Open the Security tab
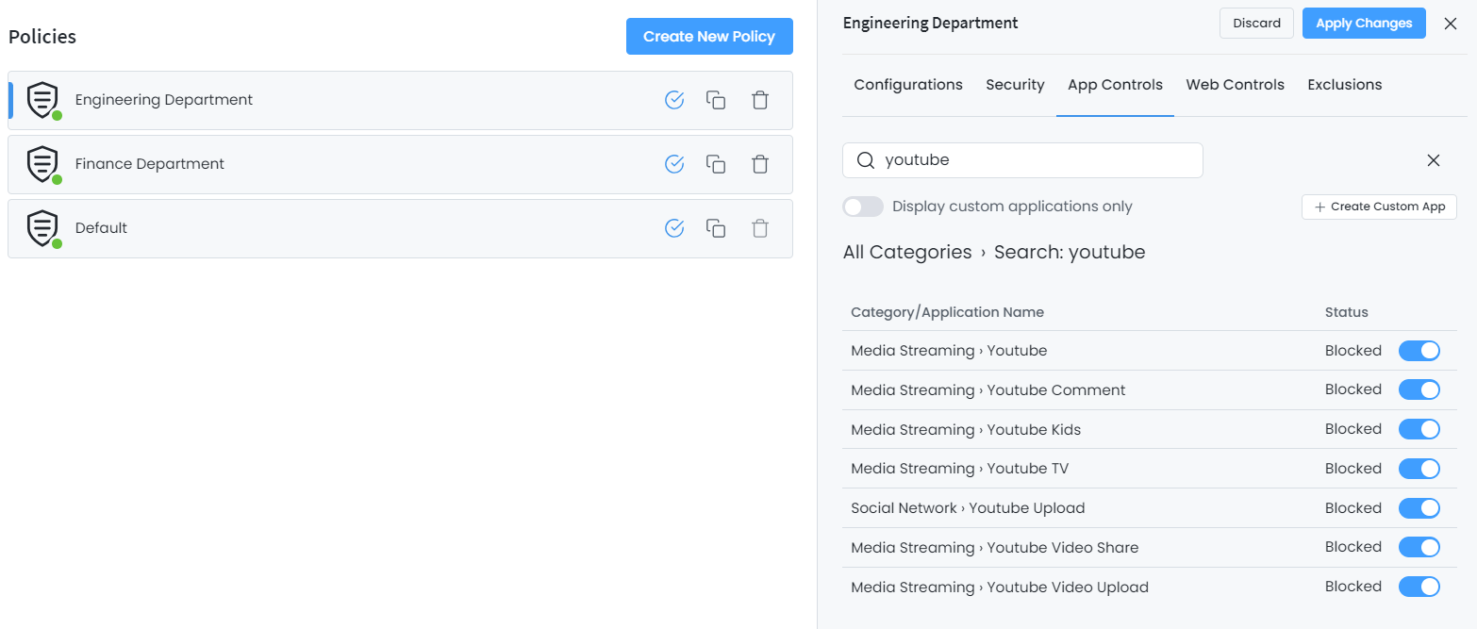 (1015, 85)
